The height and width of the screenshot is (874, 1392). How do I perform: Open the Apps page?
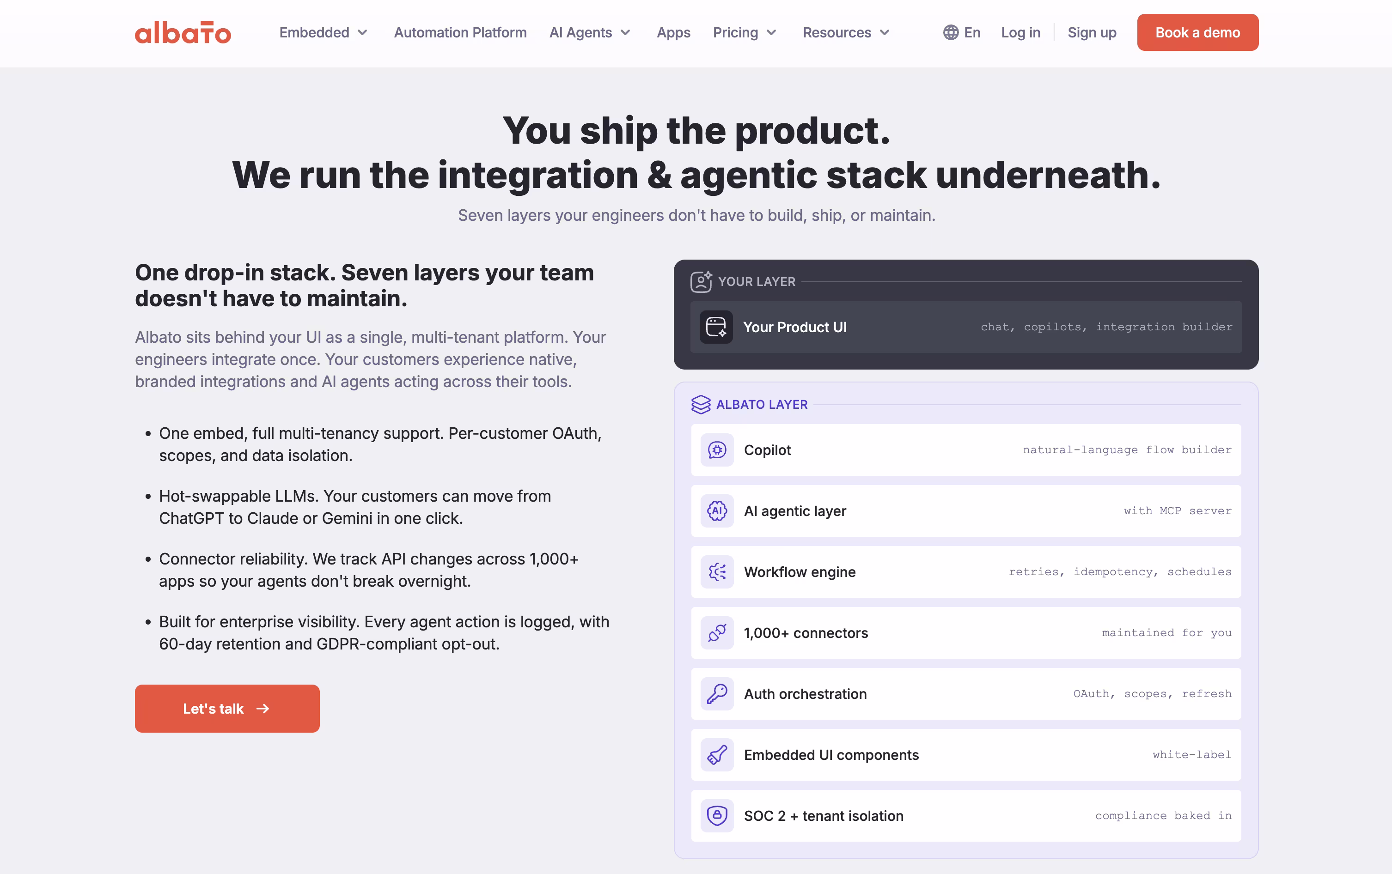(x=673, y=32)
